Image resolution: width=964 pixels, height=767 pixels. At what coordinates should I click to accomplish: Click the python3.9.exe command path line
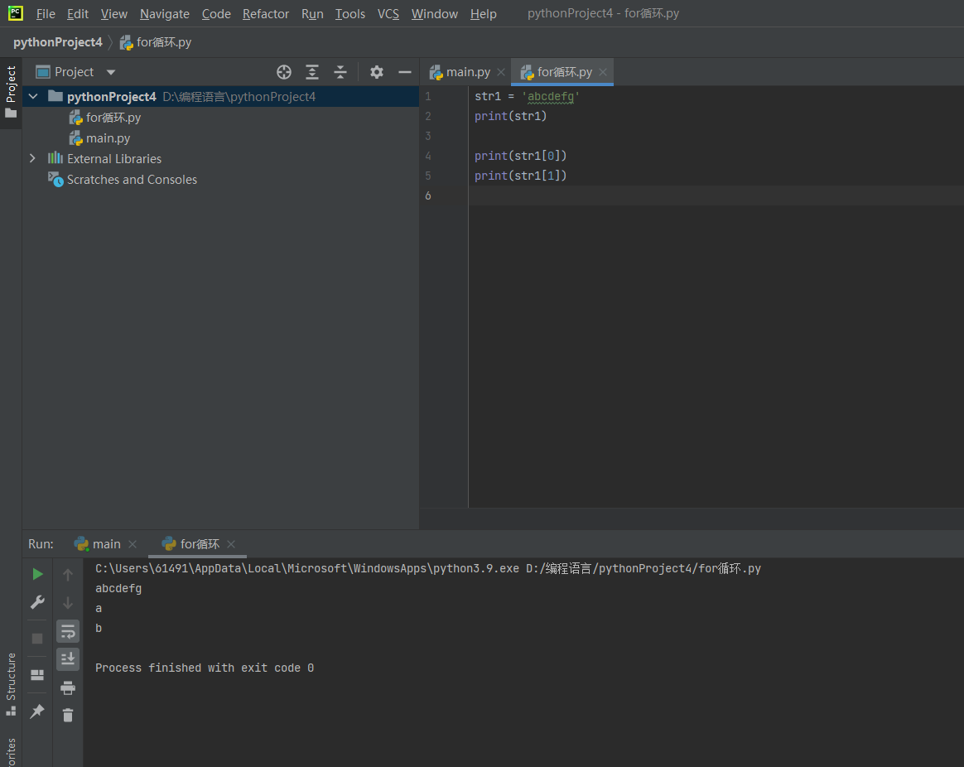coord(428,568)
